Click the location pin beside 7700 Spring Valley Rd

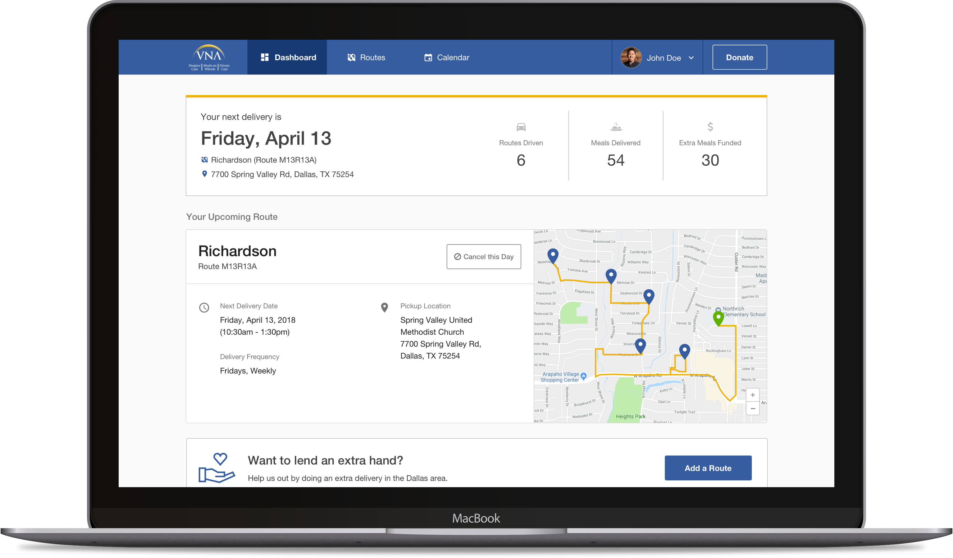205,174
